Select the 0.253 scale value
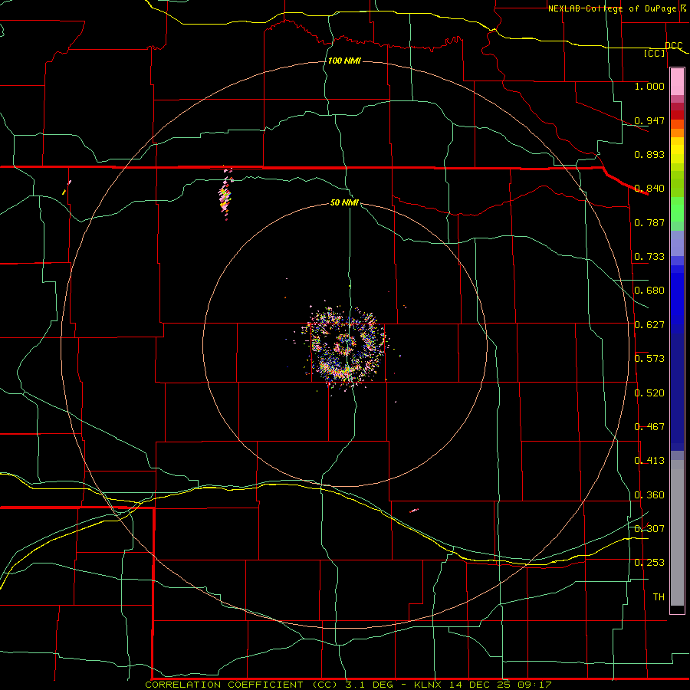This screenshot has width=690, height=690. tap(649, 563)
